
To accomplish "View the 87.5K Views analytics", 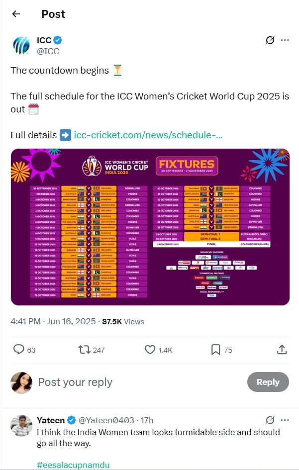I will 123,322.
